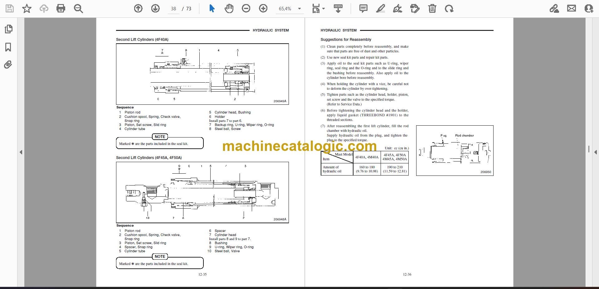Viewport: 599px width, 289px height.
Task: Add a bookmark with the star icon
Action: click(27, 8)
